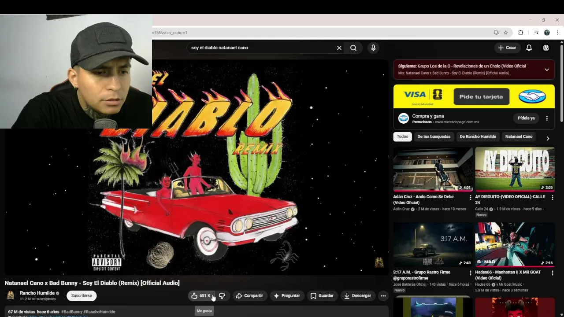Click the Preguntar button
This screenshot has height=317, width=564.
coord(287,296)
